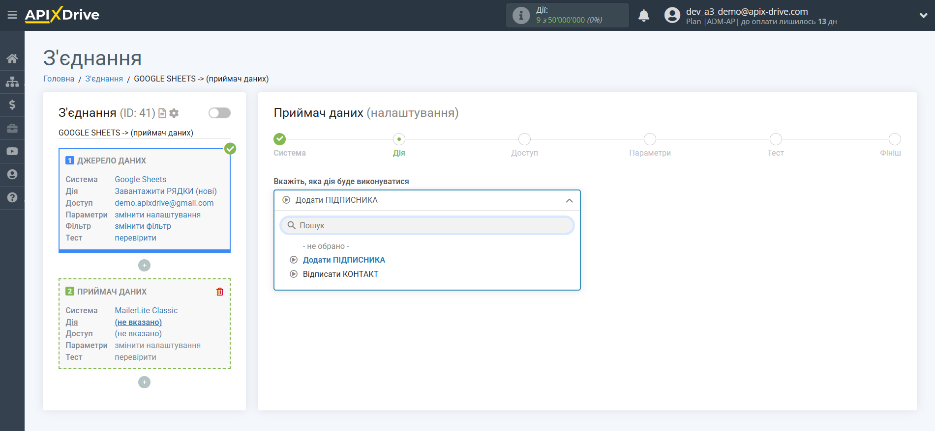Go to the Параметри wizard step
The width and height of the screenshot is (935, 431).
[x=650, y=139]
